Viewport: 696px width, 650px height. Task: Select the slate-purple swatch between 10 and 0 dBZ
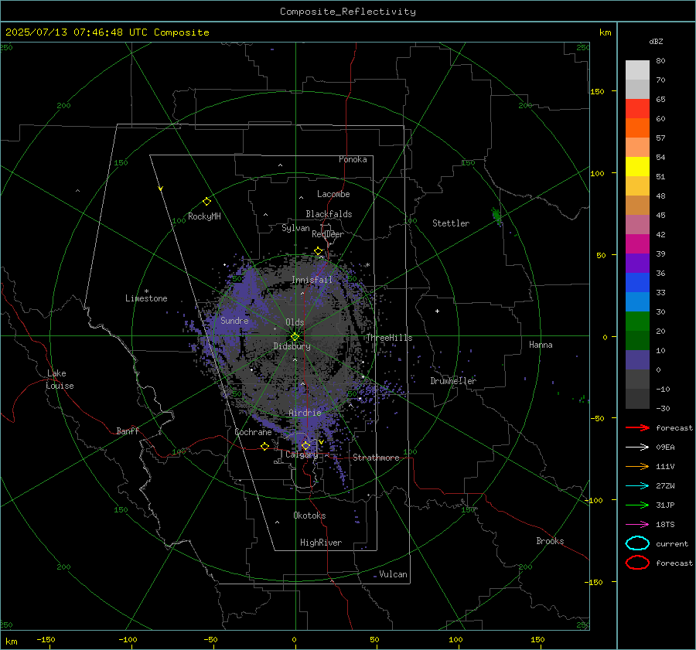tap(637, 360)
